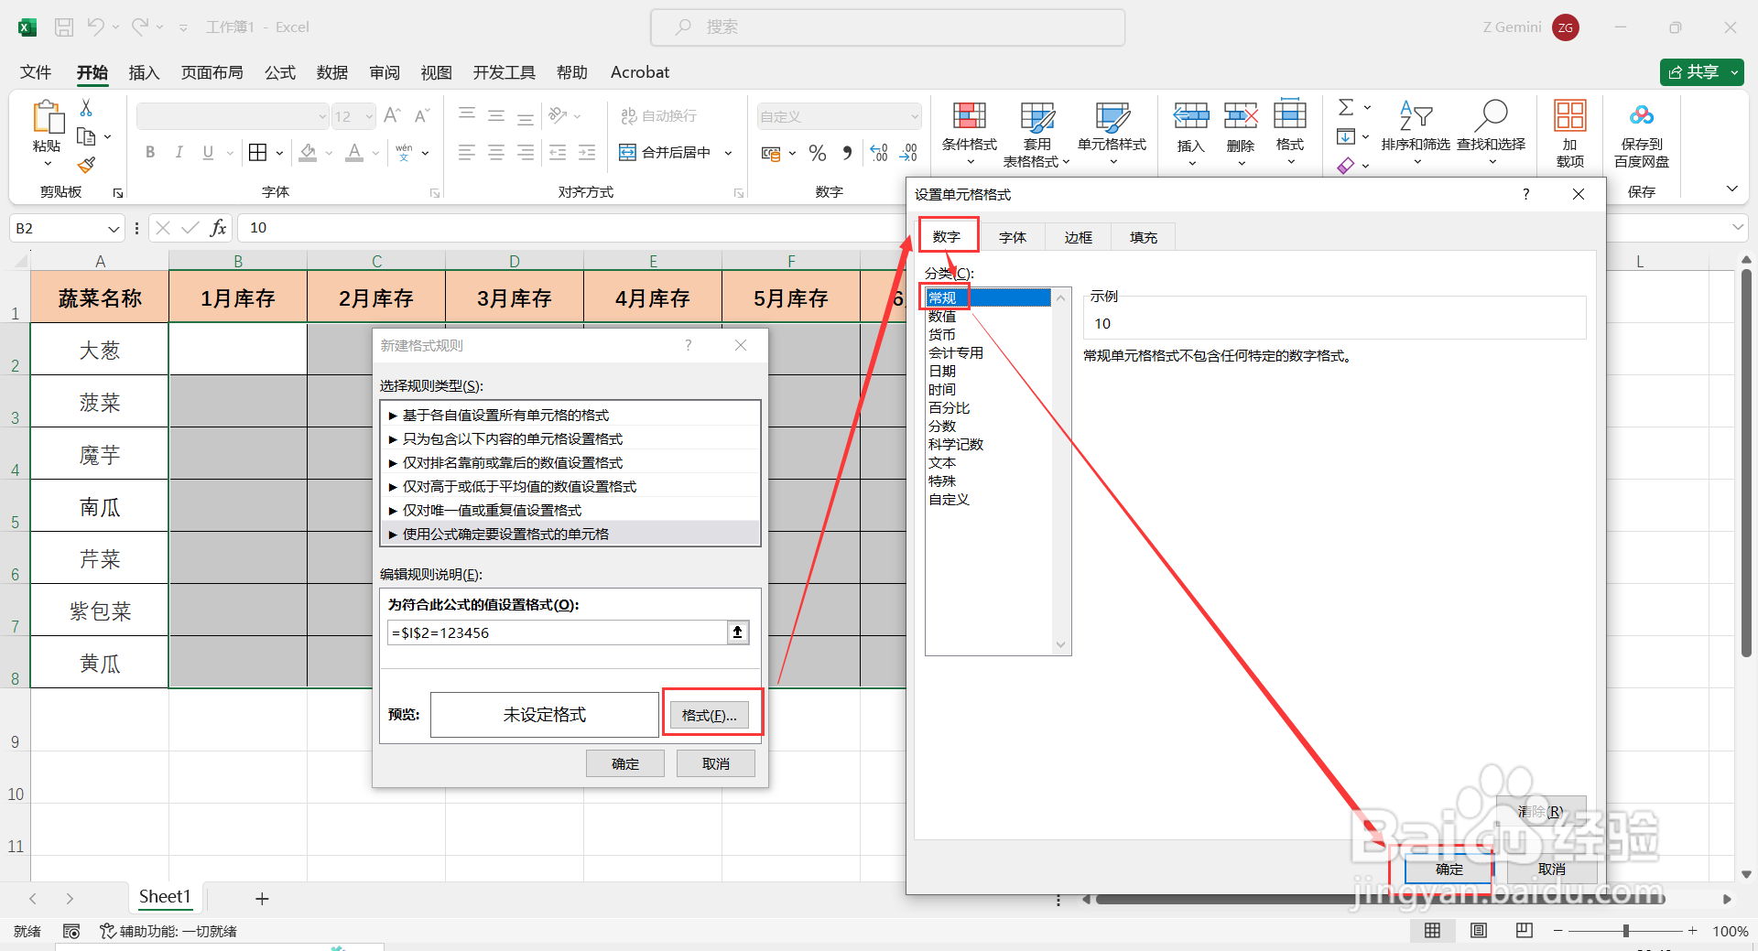Open Format as Table (套用表格格式)

tap(1036, 134)
